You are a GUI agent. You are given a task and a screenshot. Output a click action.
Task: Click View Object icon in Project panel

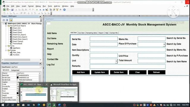pyautogui.click(x=7, y=20)
